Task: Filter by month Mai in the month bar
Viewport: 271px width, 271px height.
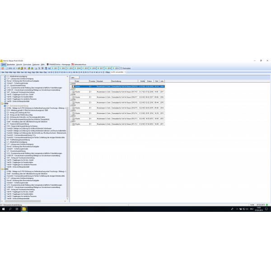Action: coord(19,72)
